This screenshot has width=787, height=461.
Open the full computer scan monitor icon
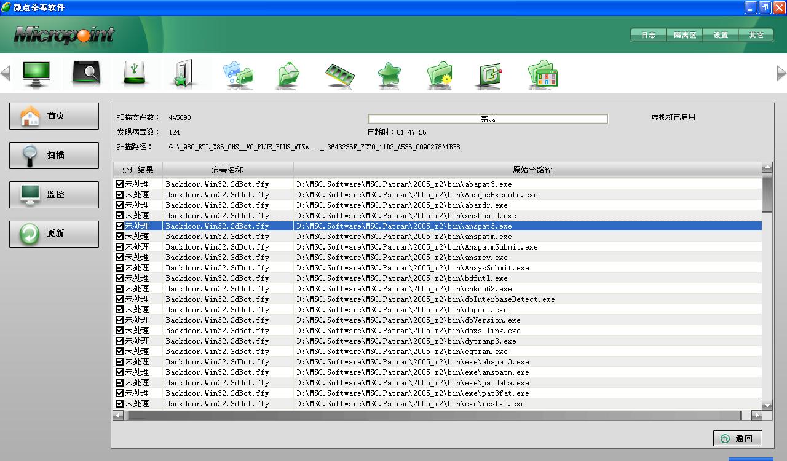point(36,74)
